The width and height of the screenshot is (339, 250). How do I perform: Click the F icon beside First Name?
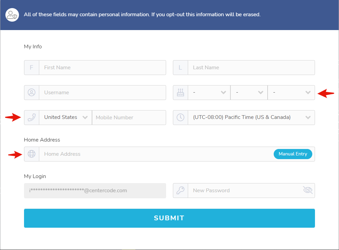click(31, 68)
